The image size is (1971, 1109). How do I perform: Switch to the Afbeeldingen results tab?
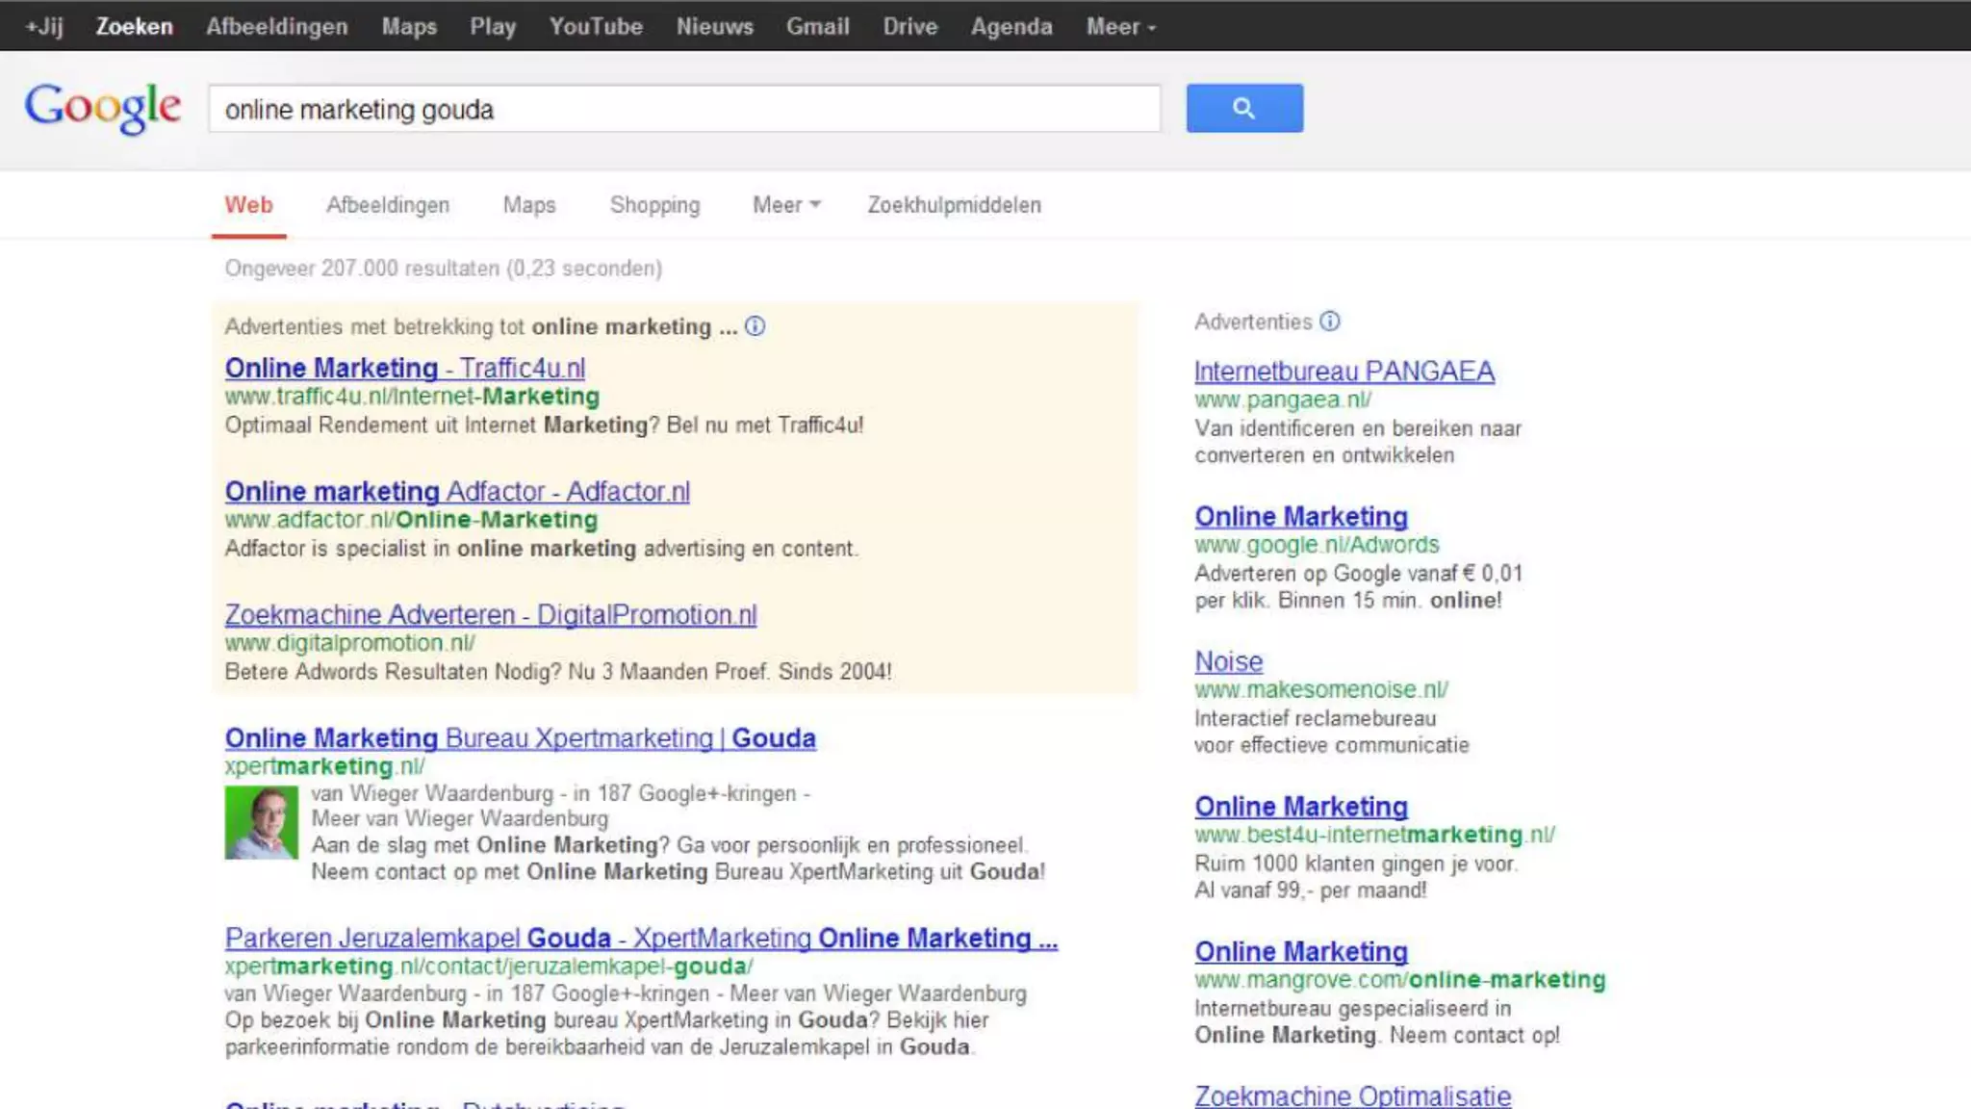(387, 205)
